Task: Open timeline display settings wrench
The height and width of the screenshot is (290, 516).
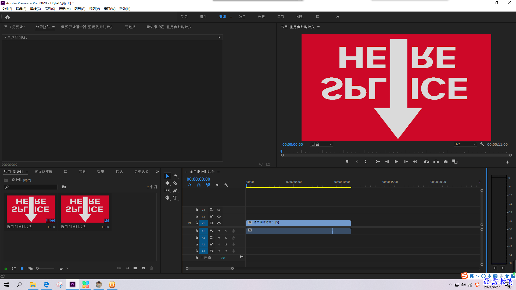Action: coord(226,185)
